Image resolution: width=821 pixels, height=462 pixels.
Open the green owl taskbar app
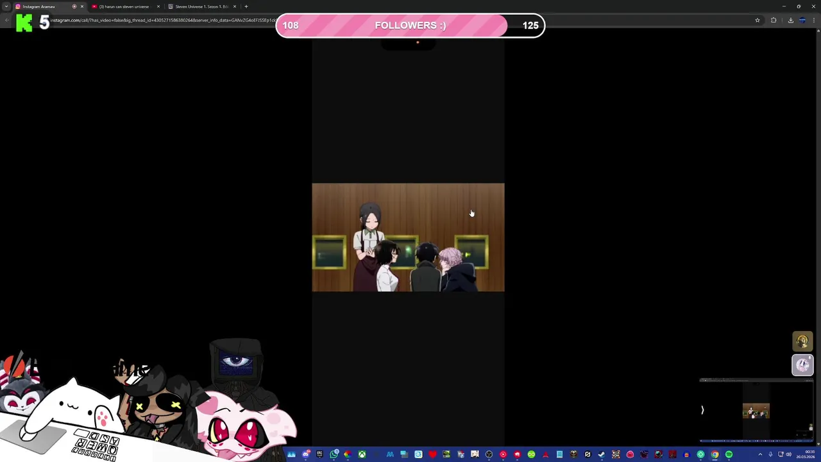tap(532, 454)
